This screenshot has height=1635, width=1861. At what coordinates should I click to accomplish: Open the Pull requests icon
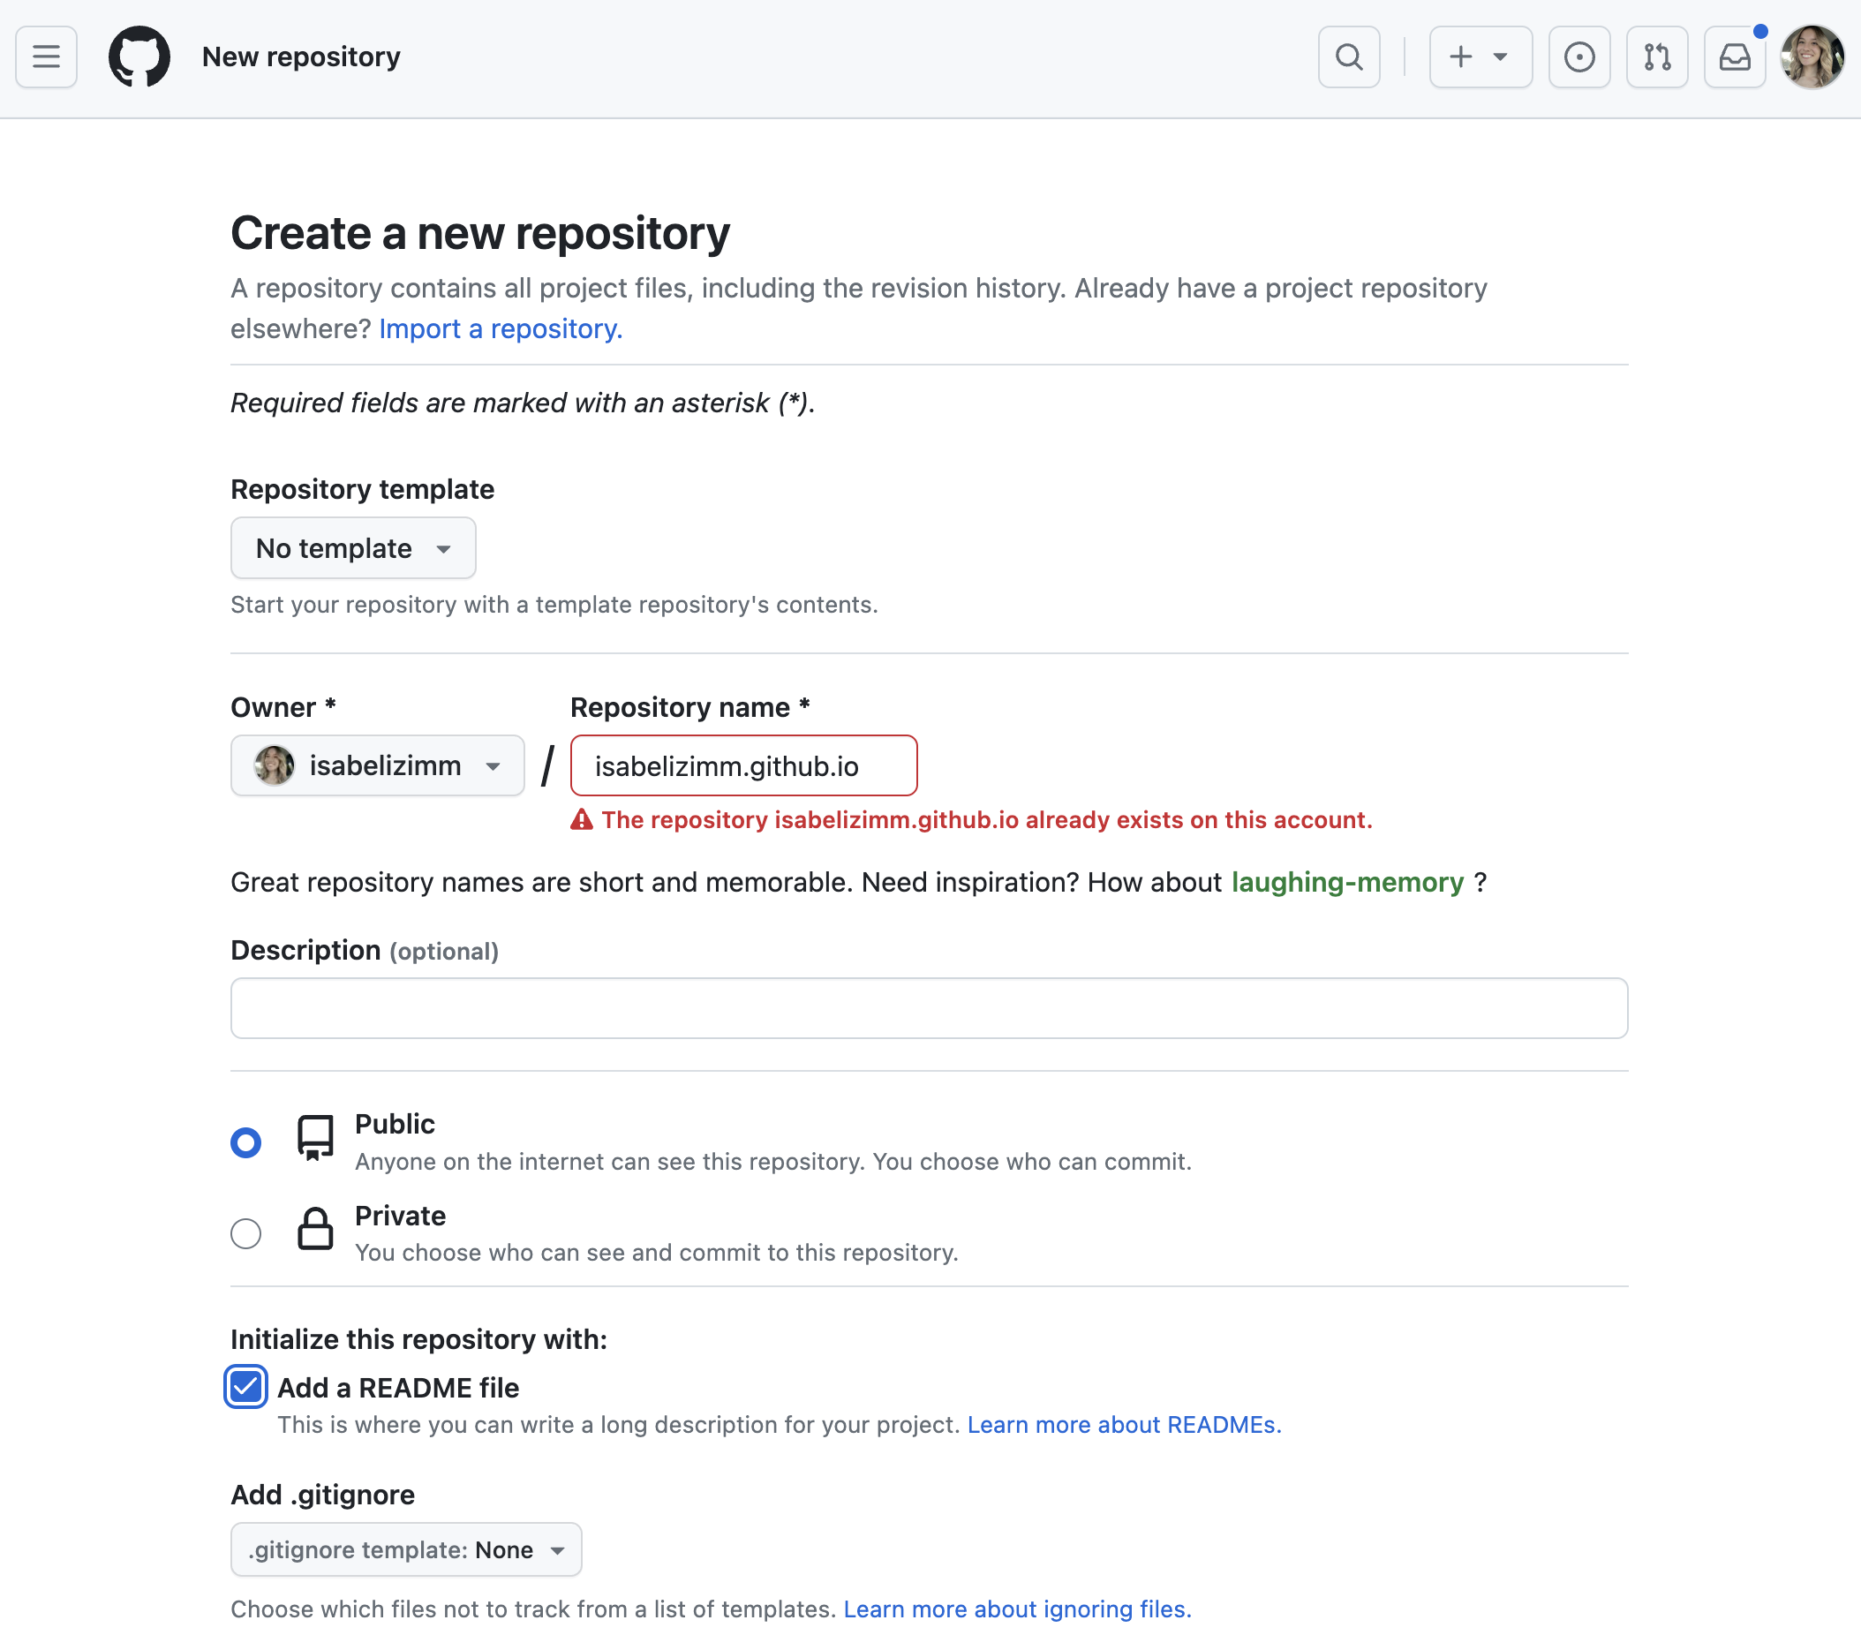coord(1656,57)
